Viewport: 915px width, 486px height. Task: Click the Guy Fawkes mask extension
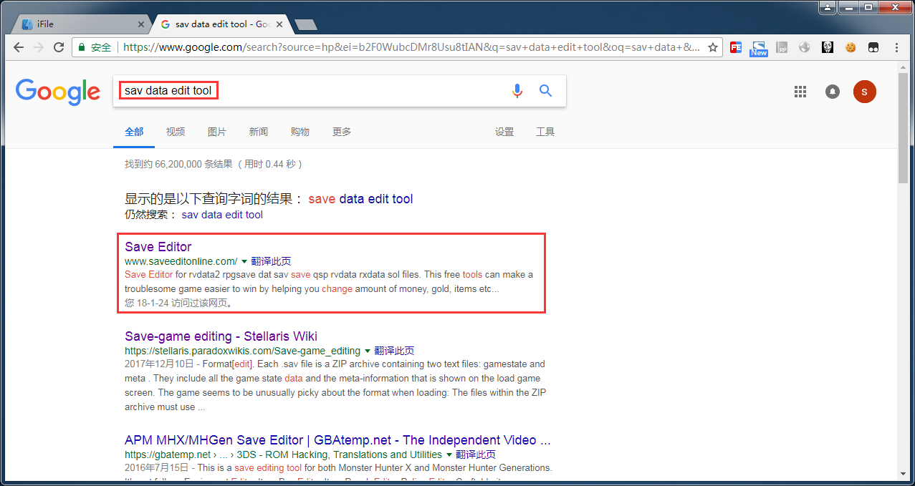828,47
